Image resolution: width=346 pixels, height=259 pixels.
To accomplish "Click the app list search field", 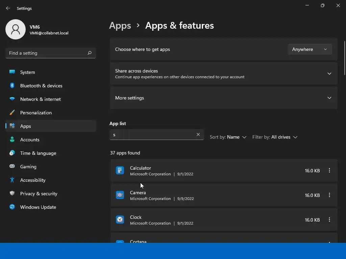I will coord(152,135).
